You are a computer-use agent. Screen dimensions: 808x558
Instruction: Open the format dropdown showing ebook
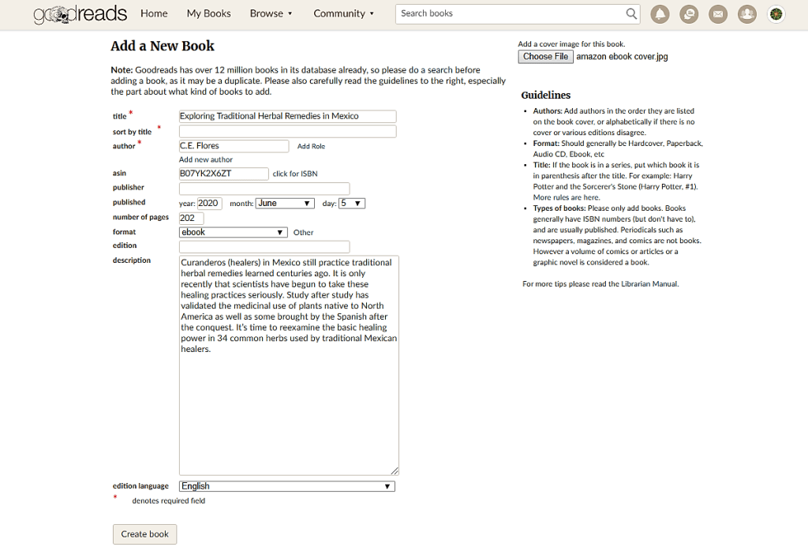[x=233, y=232]
